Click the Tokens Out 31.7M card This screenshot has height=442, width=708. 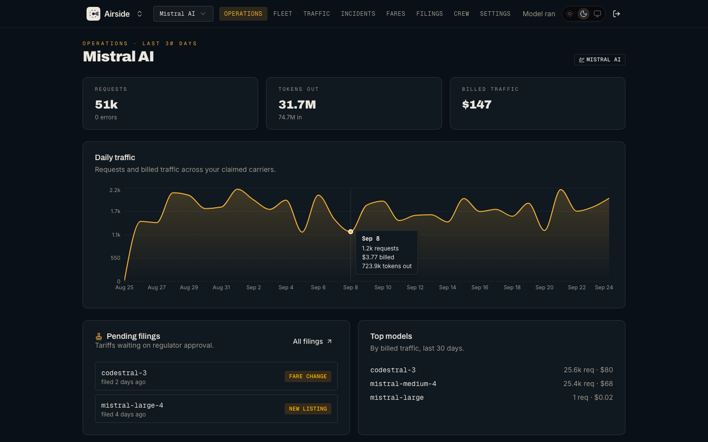354,104
